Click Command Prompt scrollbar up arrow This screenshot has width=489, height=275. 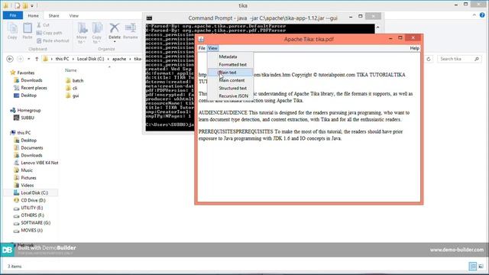[x=377, y=27]
